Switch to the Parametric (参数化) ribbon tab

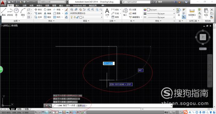pyautogui.click(x=39, y=6)
